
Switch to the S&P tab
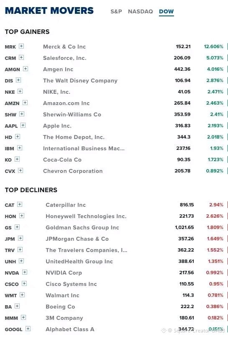click(116, 11)
